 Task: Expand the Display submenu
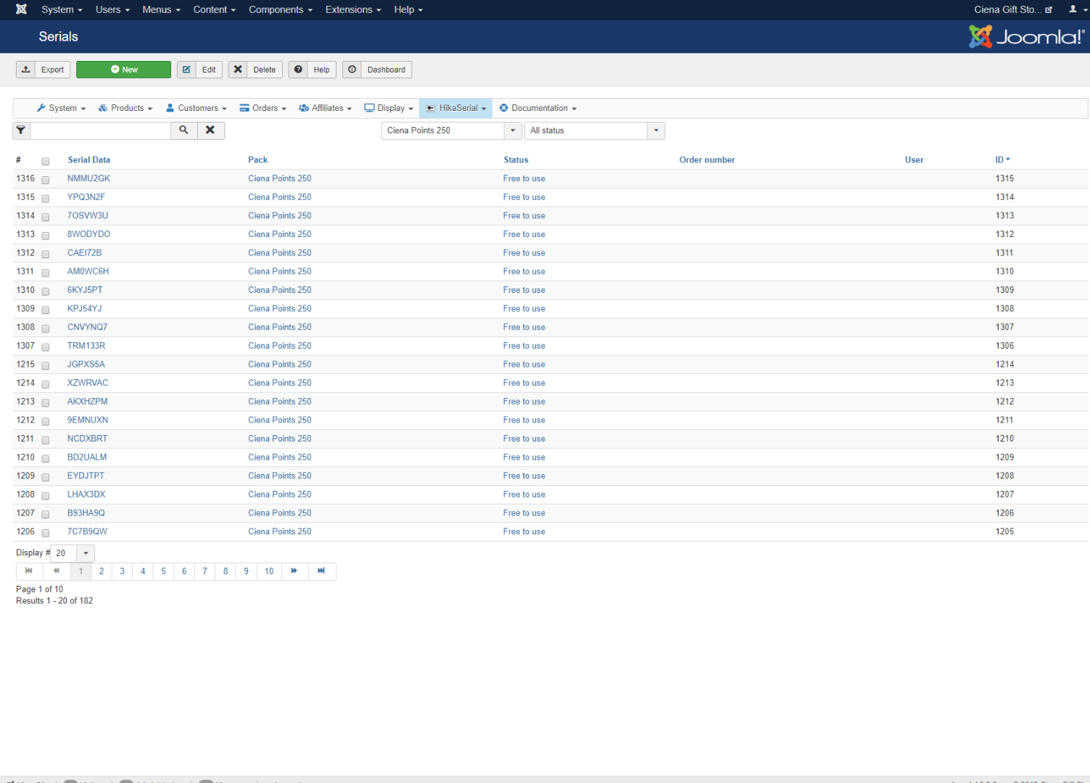coord(389,108)
